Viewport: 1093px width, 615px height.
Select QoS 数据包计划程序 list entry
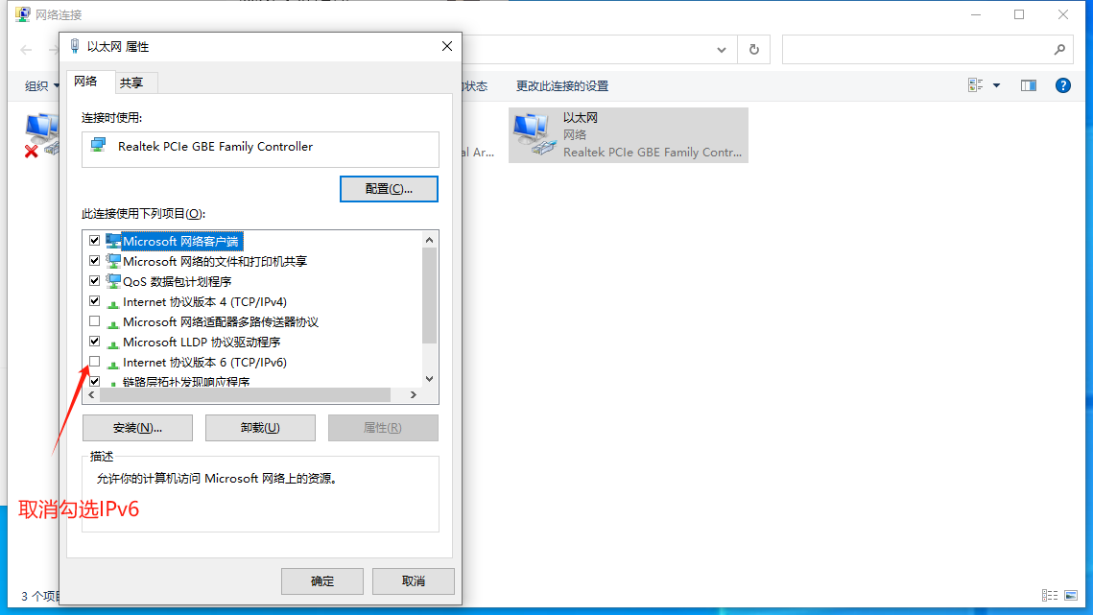coord(178,282)
